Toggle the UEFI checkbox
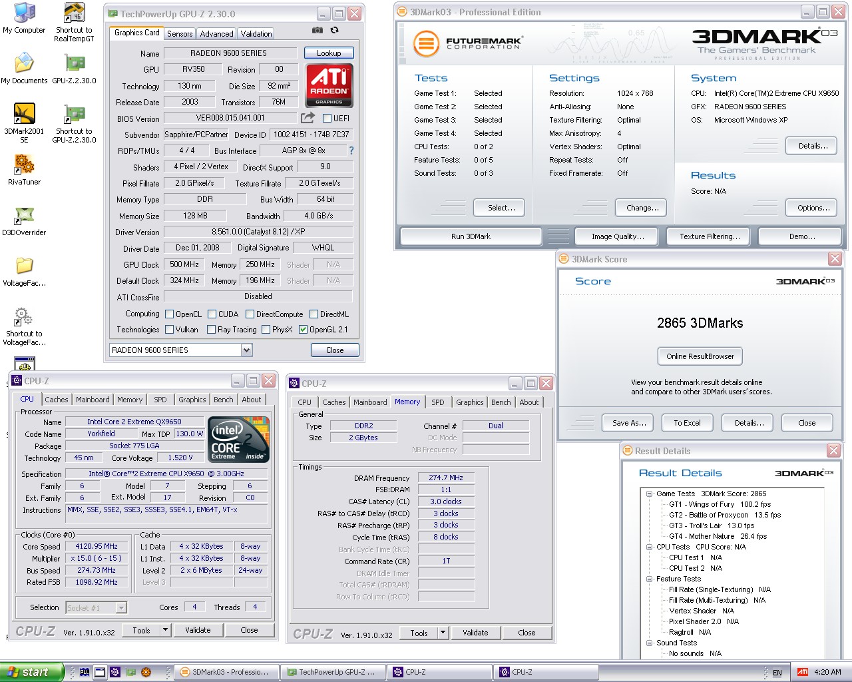The height and width of the screenshot is (682, 852). tap(327, 118)
